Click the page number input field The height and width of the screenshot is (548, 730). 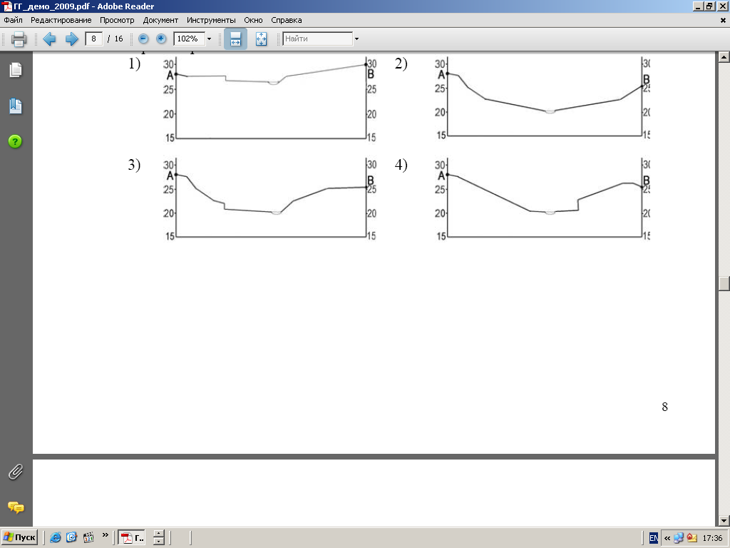tap(93, 39)
